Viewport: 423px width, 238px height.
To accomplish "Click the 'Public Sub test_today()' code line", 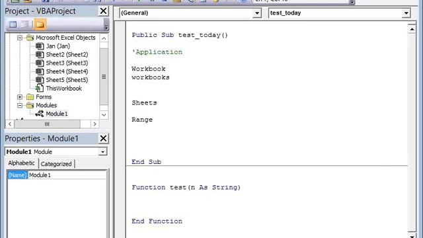I will (x=180, y=35).
